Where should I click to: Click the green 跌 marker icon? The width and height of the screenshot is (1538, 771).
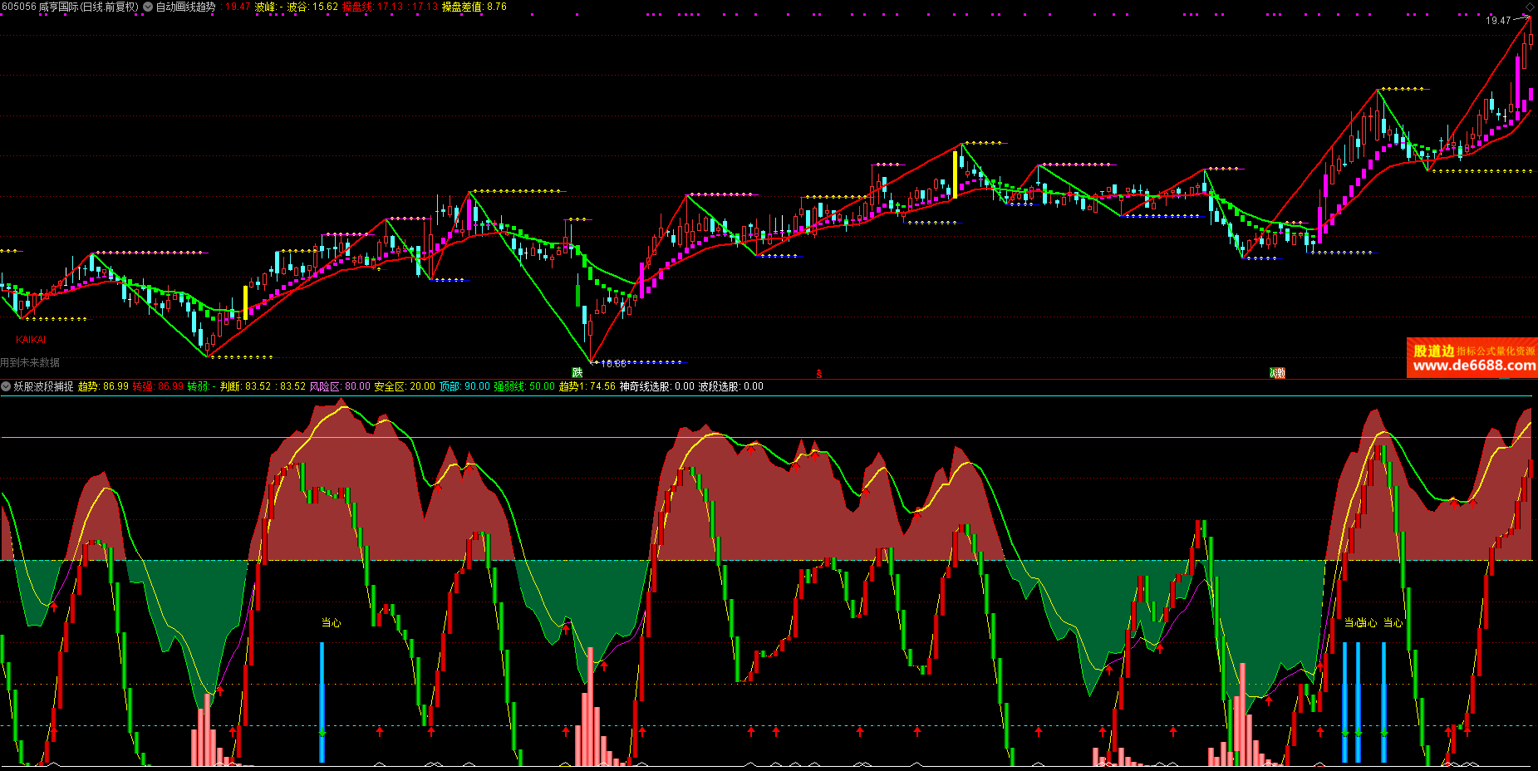[x=577, y=372]
